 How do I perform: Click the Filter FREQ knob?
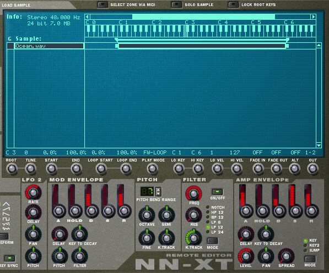point(193,193)
